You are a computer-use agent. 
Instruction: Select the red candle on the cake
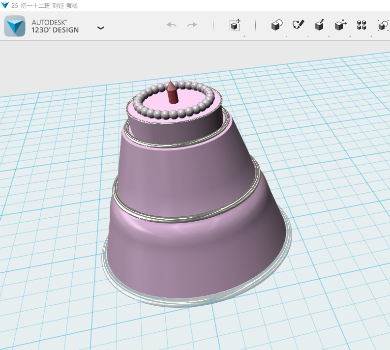(172, 92)
